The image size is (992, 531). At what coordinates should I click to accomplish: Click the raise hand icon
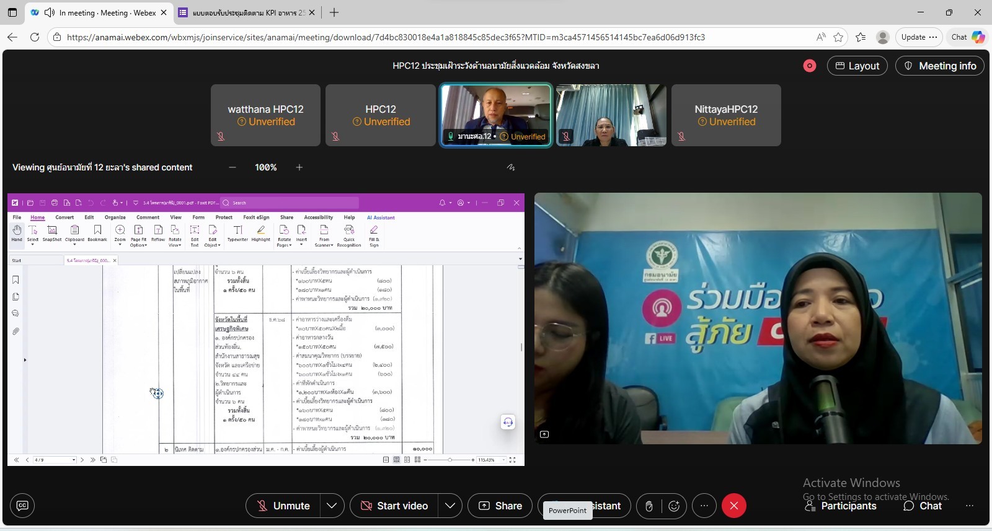[649, 506]
